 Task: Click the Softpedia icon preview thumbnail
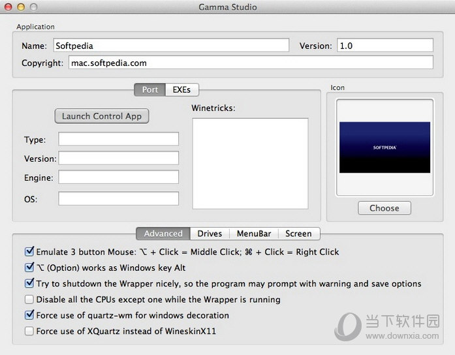pos(384,147)
